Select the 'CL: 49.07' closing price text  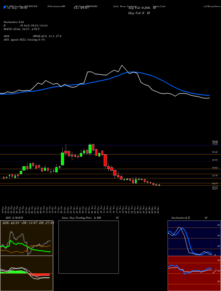coord(81,8)
